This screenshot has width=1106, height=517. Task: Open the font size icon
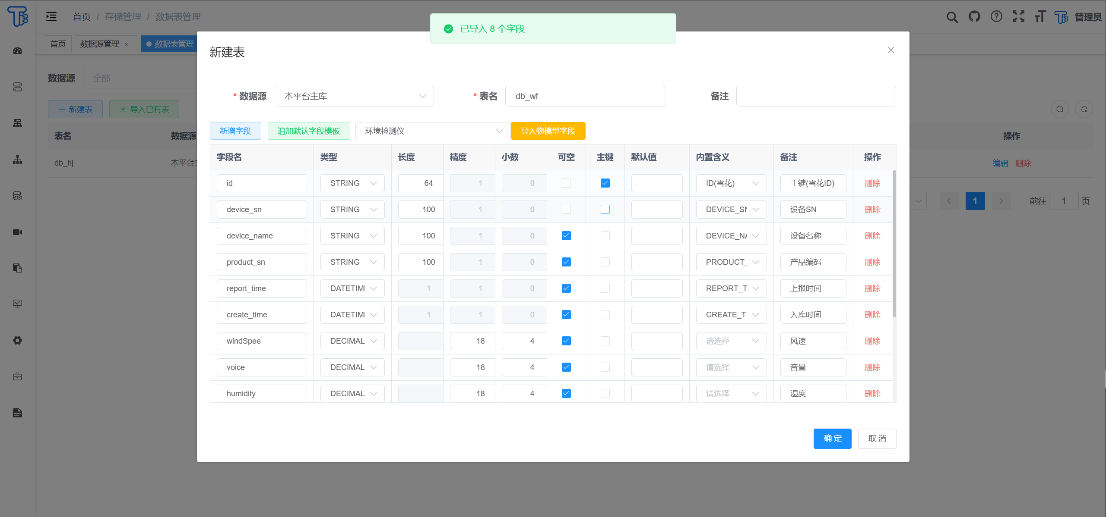pyautogui.click(x=1040, y=16)
